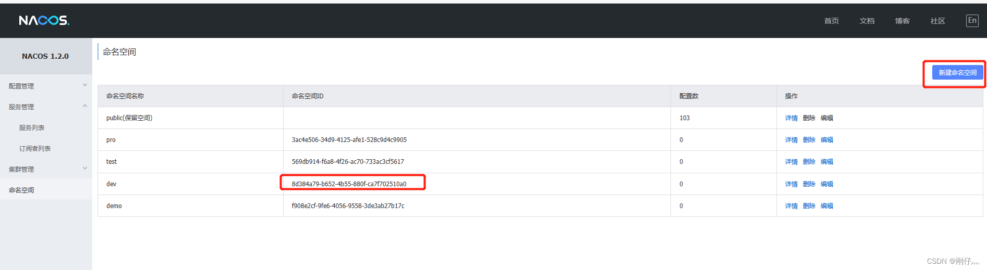The image size is (987, 270).
Task: Click the pro namespace ID 3ac4e506-34d9-4125-afe1-528c9d4c9905
Action: click(349, 140)
